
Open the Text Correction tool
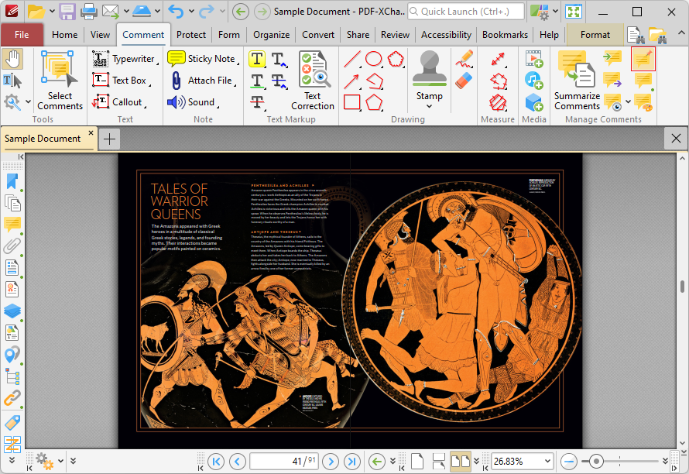[x=313, y=80]
